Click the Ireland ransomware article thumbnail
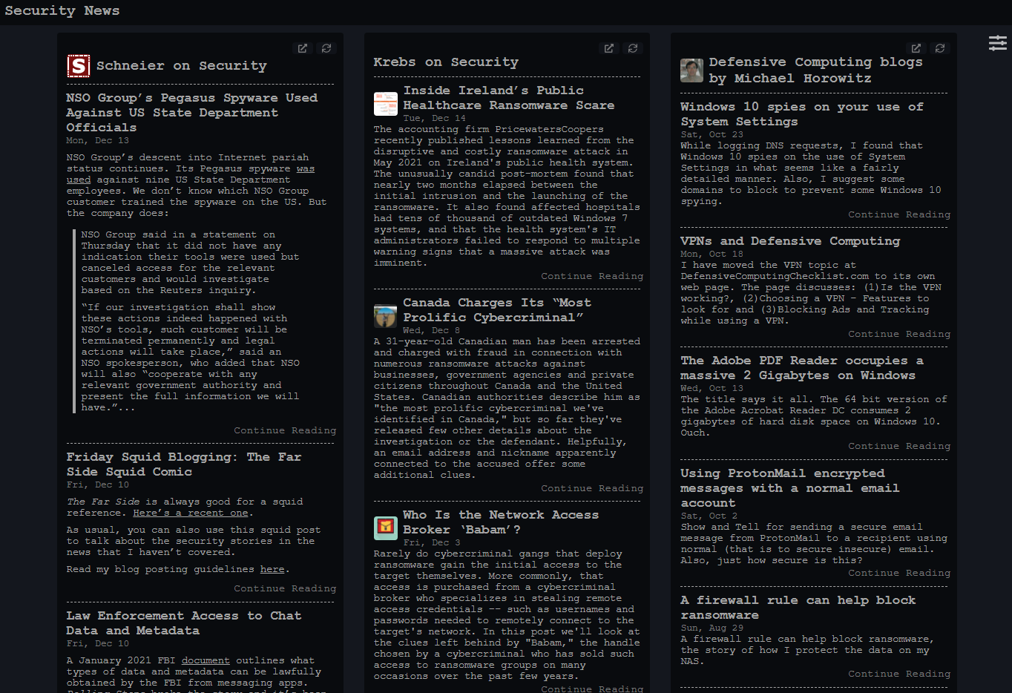This screenshot has height=693, width=1012. pos(385,104)
